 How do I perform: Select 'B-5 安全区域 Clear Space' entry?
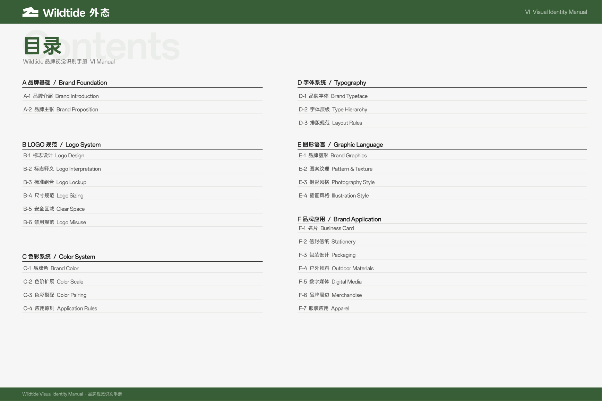click(54, 209)
